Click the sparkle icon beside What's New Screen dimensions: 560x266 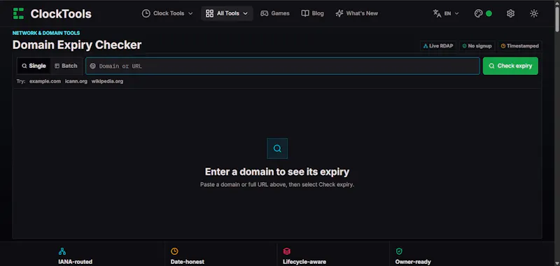point(339,13)
